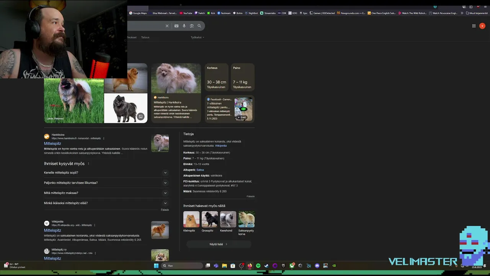
Task: Click the Windows Start button
Action: click(156, 266)
